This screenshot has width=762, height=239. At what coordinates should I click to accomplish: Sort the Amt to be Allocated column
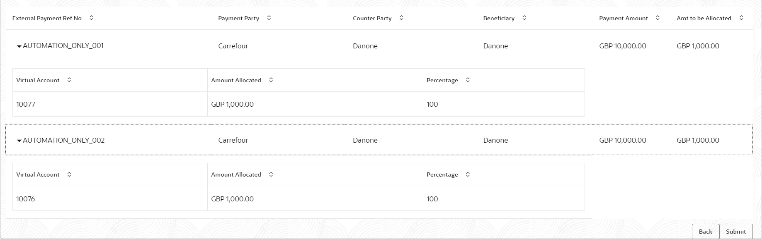pyautogui.click(x=741, y=18)
